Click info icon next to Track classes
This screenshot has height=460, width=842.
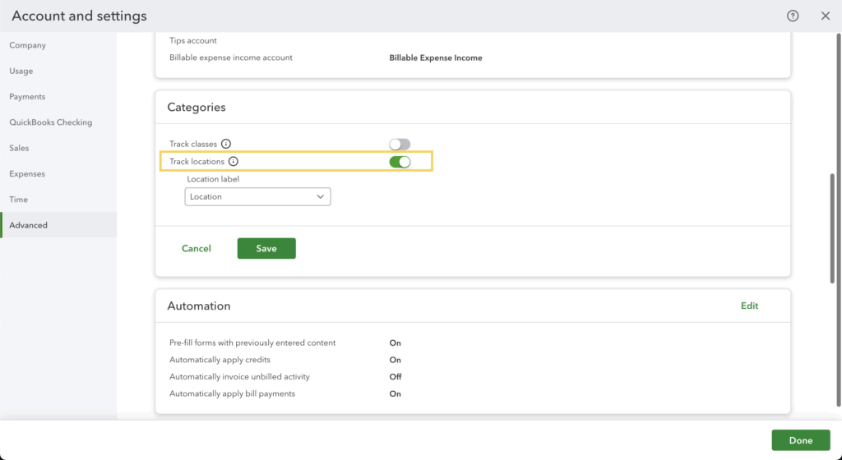[226, 144]
